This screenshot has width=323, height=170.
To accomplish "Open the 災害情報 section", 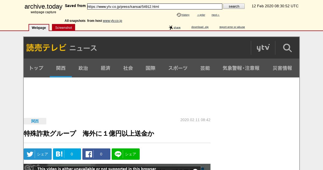I will pyautogui.click(x=282, y=68).
